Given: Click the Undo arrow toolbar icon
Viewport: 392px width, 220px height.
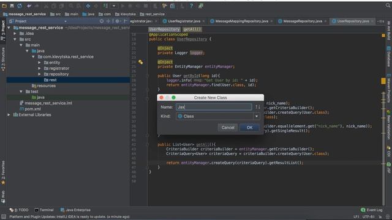Looking at the screenshot, I should [x=29, y=5].
